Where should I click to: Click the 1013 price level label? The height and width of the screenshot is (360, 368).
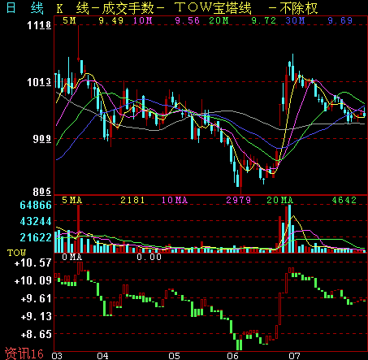39,82
